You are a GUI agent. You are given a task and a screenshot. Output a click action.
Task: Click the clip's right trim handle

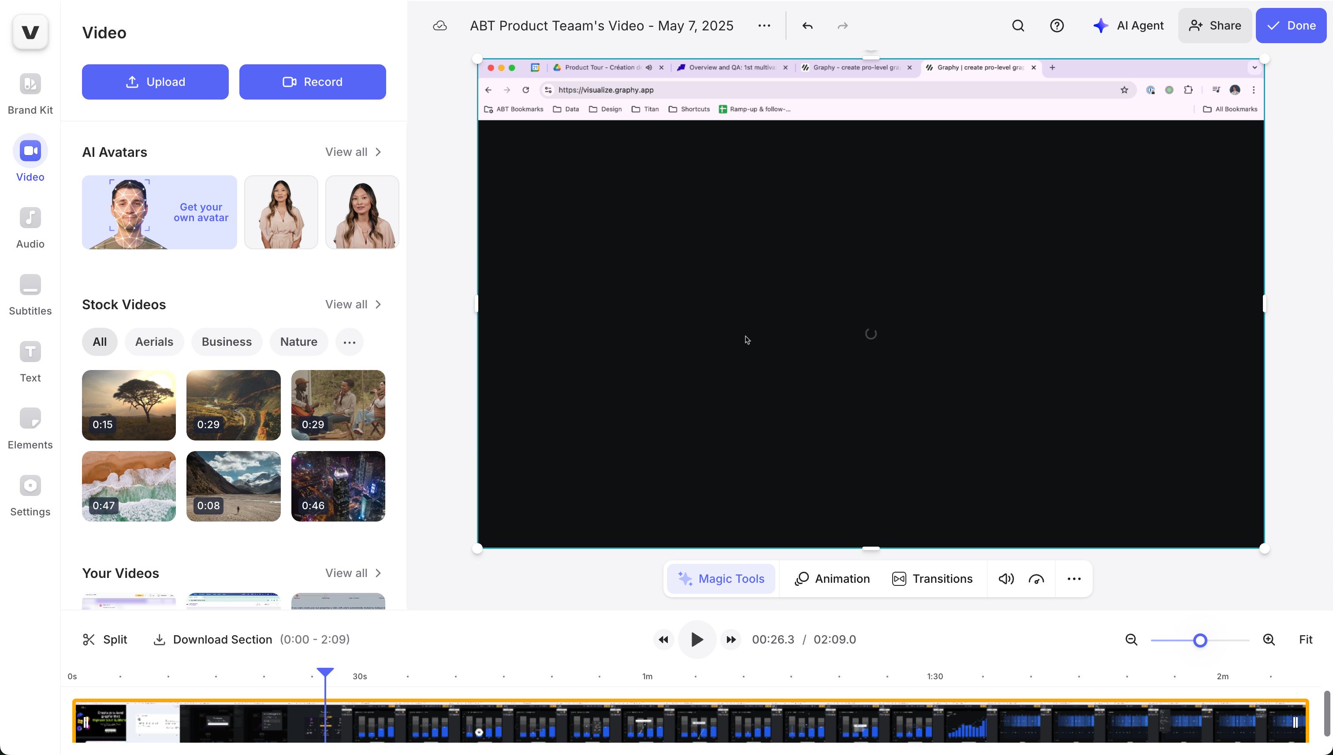pos(1295,722)
